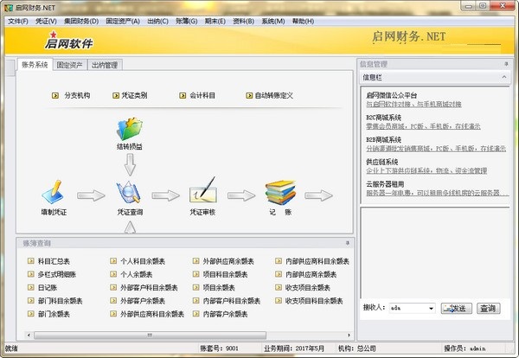The image size is (519, 358).
Task: Click the icon next to 多栏式明细账
Action: [31, 274]
